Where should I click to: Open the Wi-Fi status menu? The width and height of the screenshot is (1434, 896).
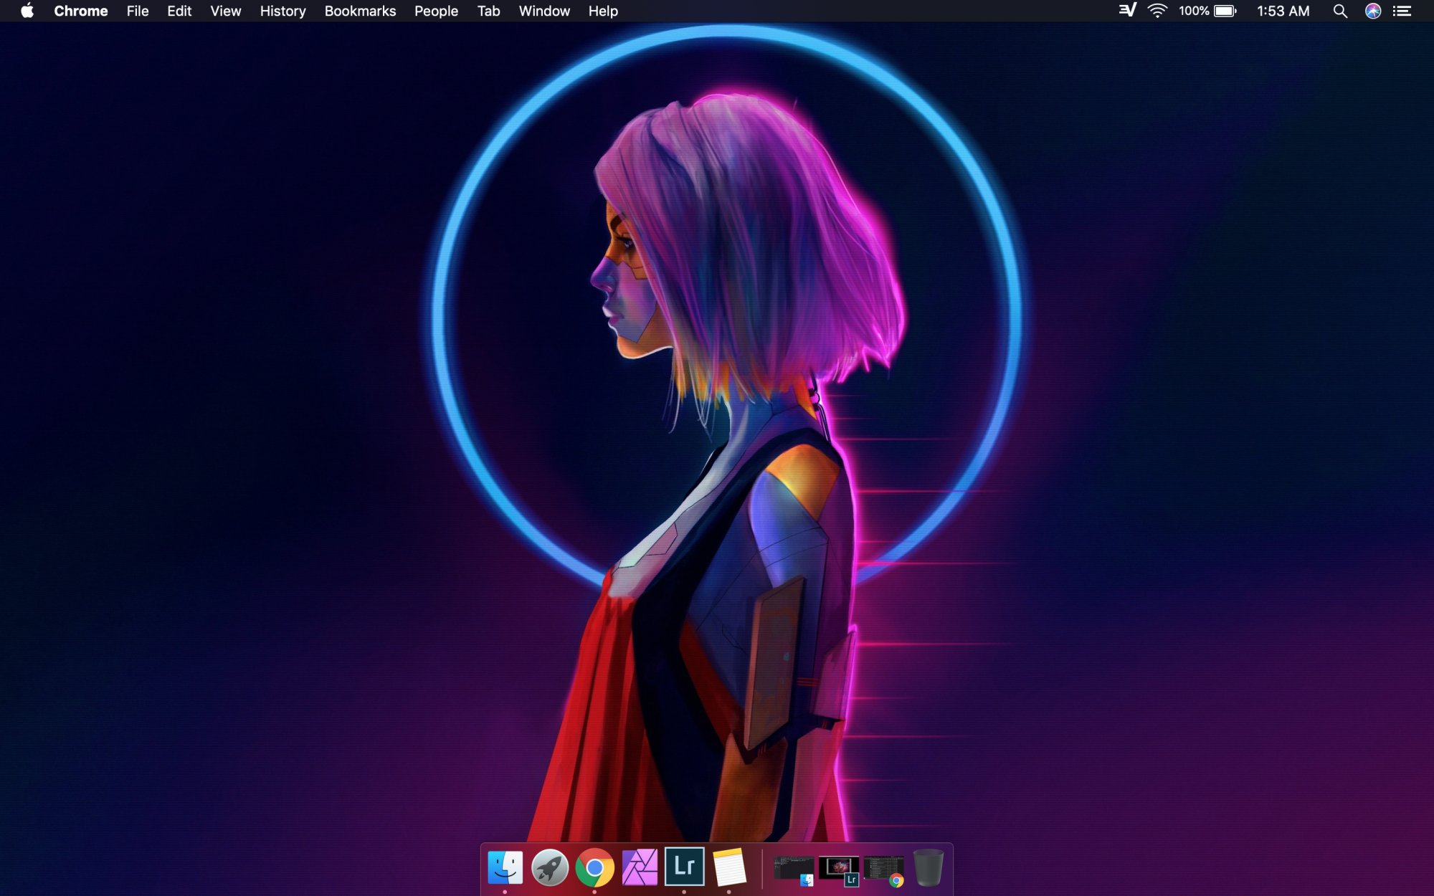(x=1157, y=11)
